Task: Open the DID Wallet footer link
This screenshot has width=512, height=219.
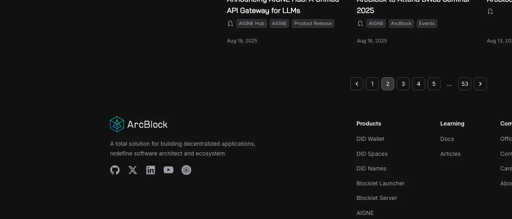Action: (370, 139)
